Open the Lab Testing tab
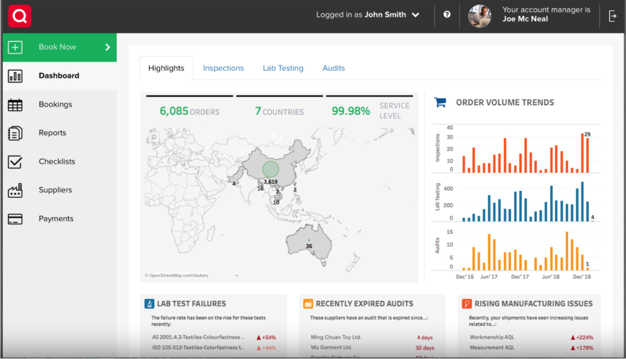This screenshot has width=626, height=359. click(283, 68)
